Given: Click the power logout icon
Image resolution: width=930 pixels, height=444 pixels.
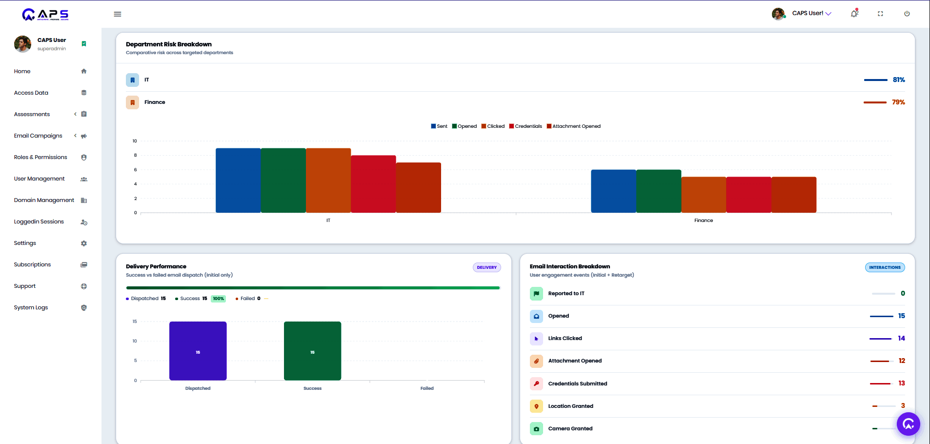Looking at the screenshot, I should click(907, 14).
